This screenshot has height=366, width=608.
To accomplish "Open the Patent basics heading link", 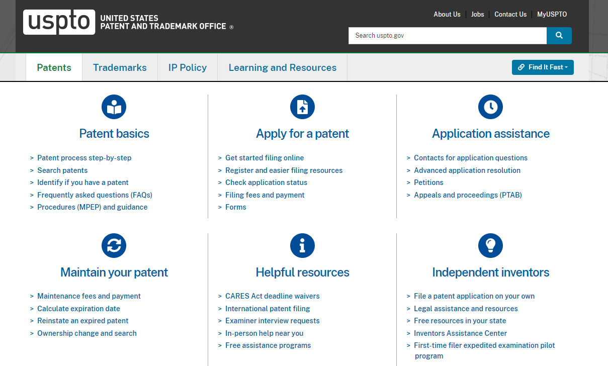I will (x=114, y=134).
